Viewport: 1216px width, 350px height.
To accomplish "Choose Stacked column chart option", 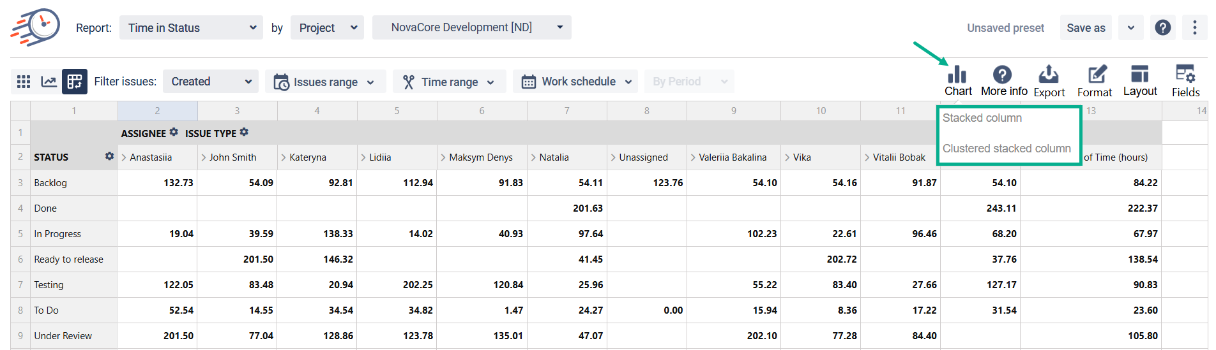I will (x=982, y=118).
